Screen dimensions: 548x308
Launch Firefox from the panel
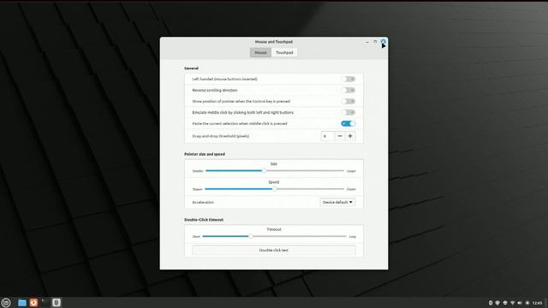(x=33, y=302)
